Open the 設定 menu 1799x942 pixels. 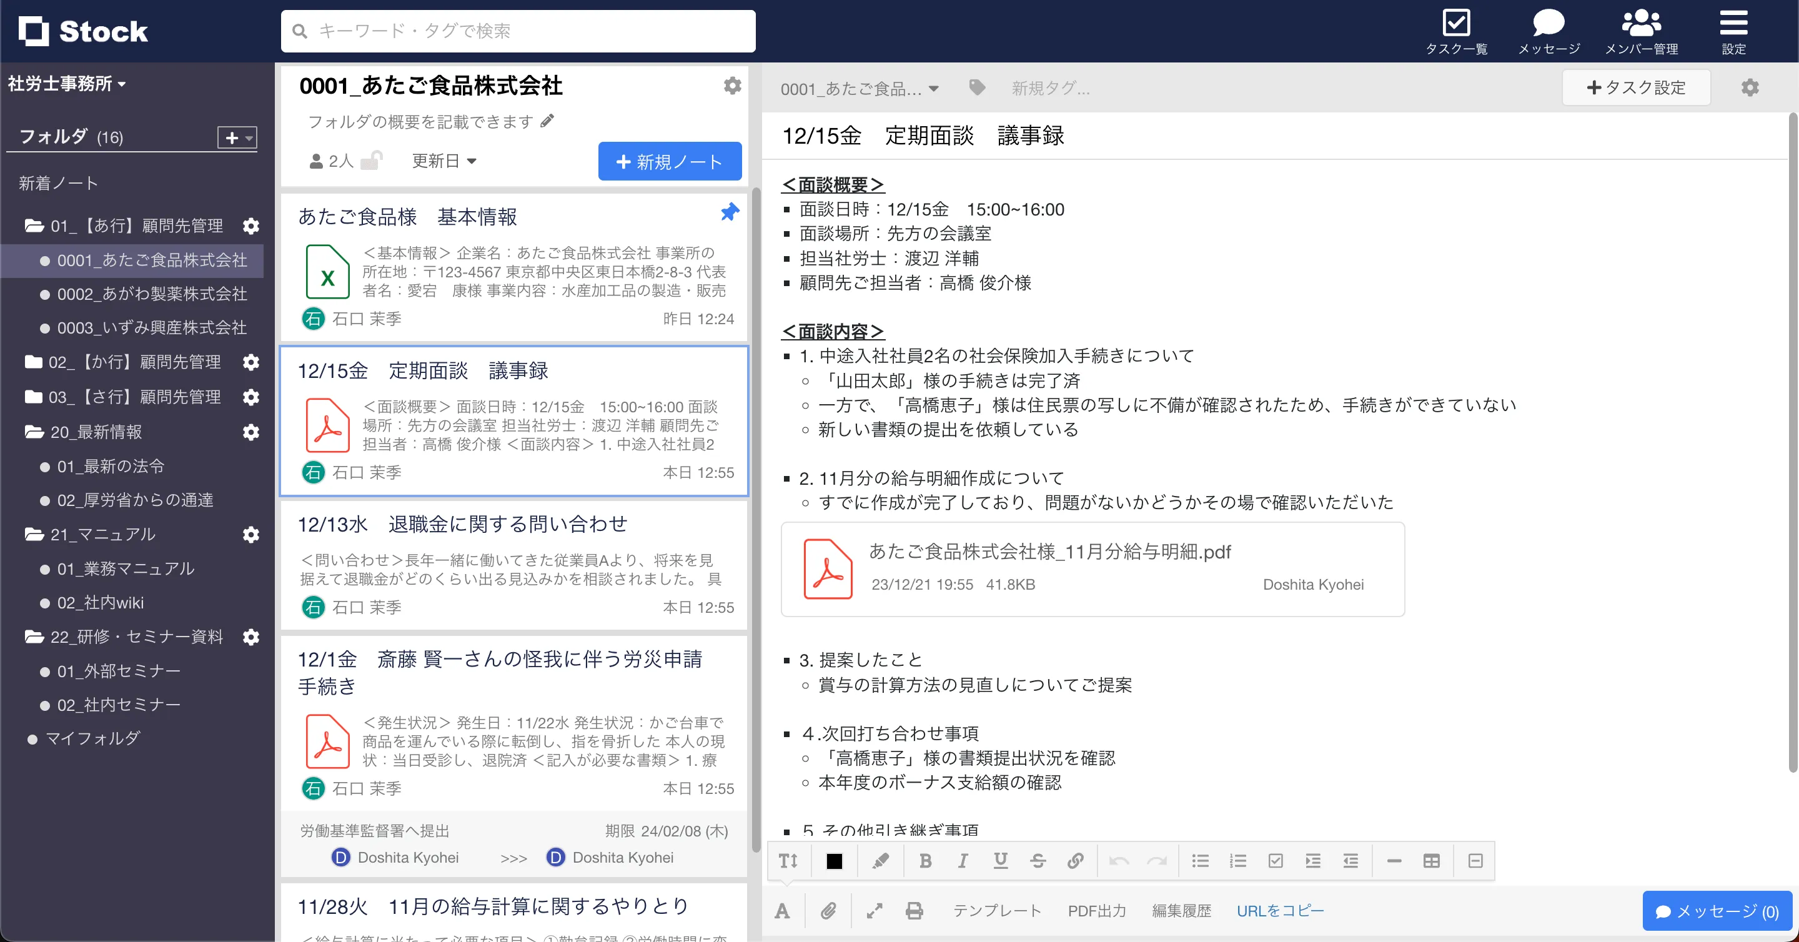pyautogui.click(x=1734, y=31)
